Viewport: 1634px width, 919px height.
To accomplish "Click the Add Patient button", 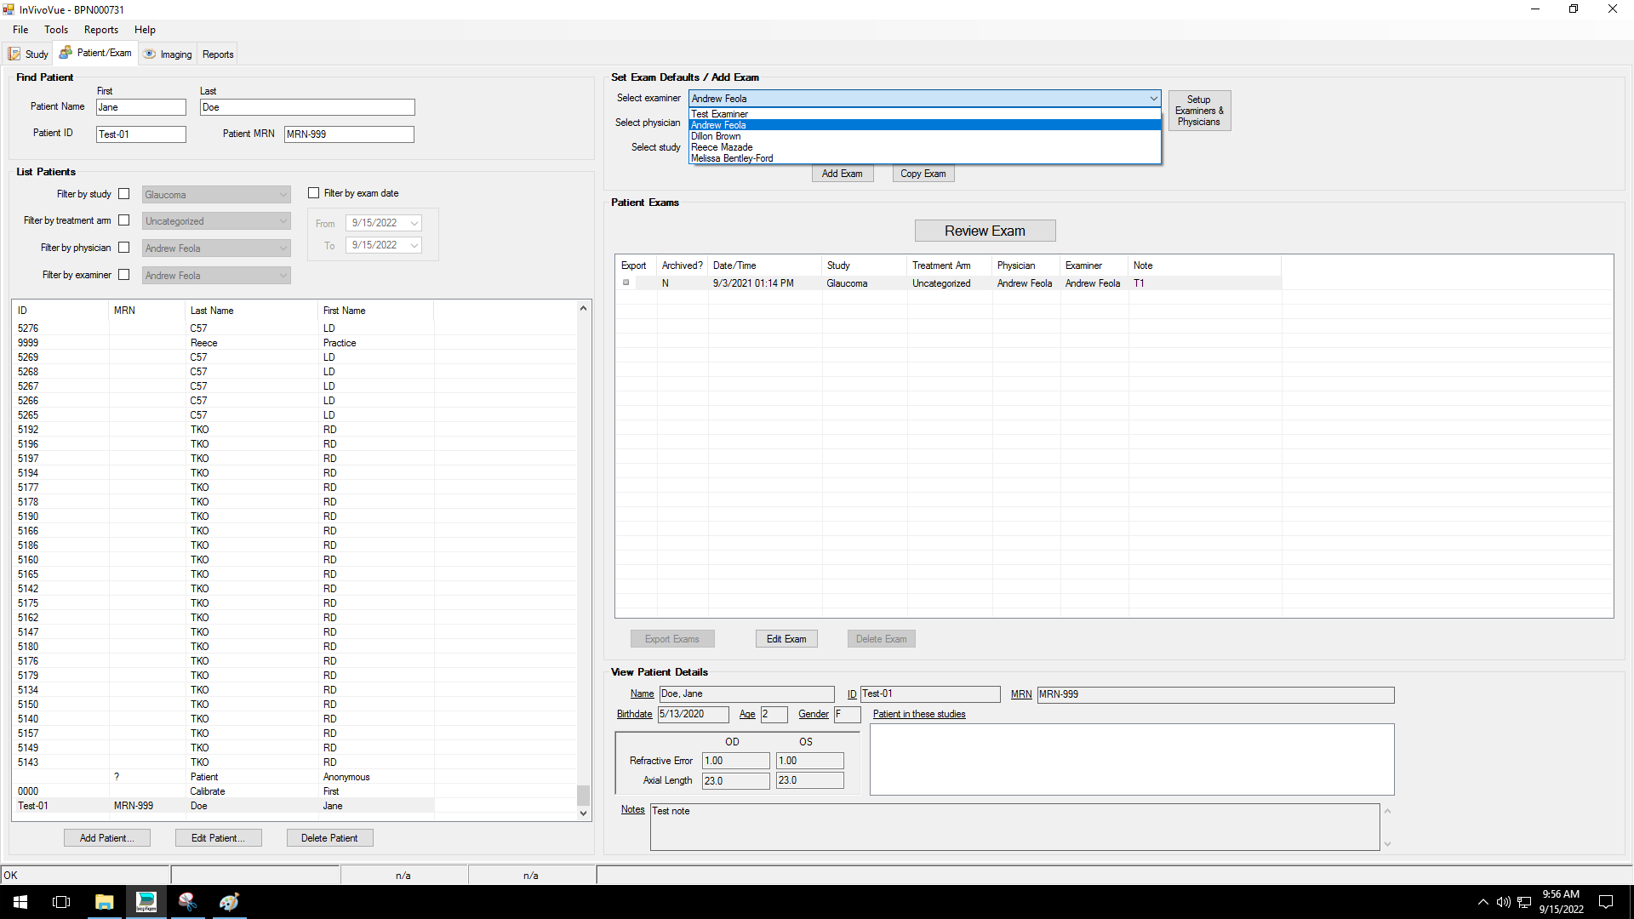I will pos(106,838).
